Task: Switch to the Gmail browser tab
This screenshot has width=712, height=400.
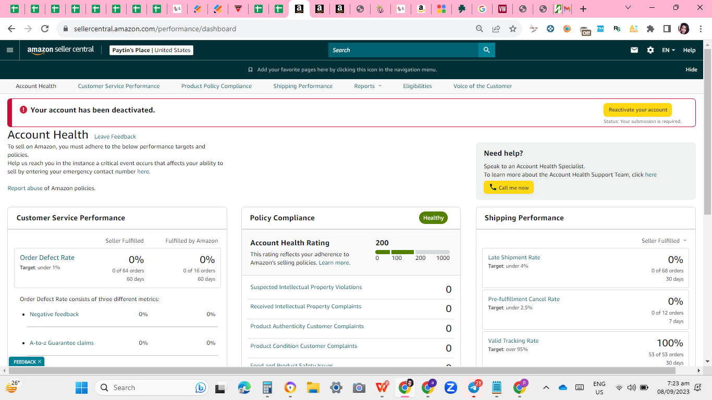Action: click(567, 9)
